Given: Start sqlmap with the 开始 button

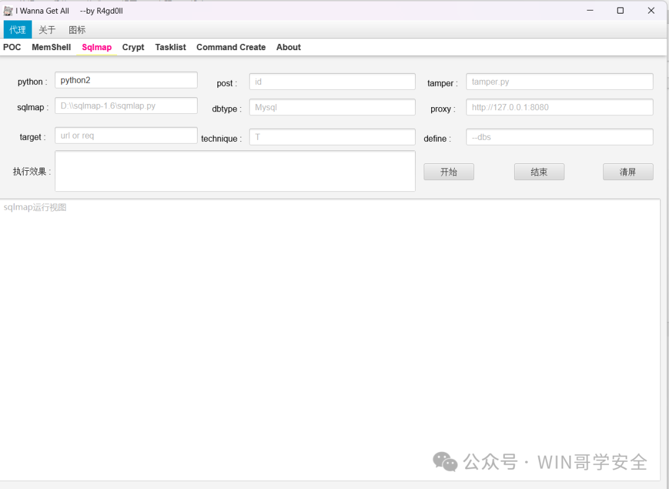Looking at the screenshot, I should 449,172.
